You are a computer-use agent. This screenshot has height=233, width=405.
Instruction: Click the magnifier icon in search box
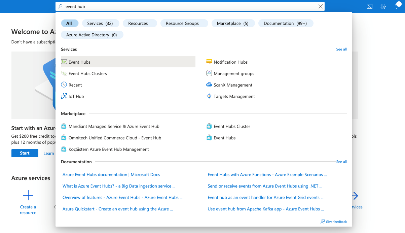click(60, 6)
